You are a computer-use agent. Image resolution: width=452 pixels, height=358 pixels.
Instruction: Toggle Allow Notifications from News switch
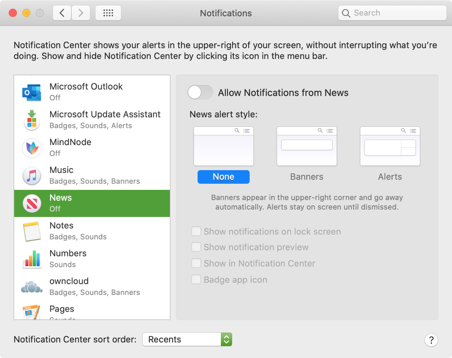[200, 92]
